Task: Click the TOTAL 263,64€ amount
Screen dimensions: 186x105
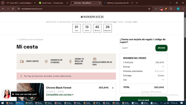Action: 159,87
